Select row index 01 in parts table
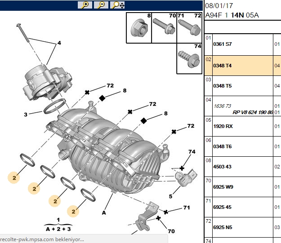 coord(208,38)
